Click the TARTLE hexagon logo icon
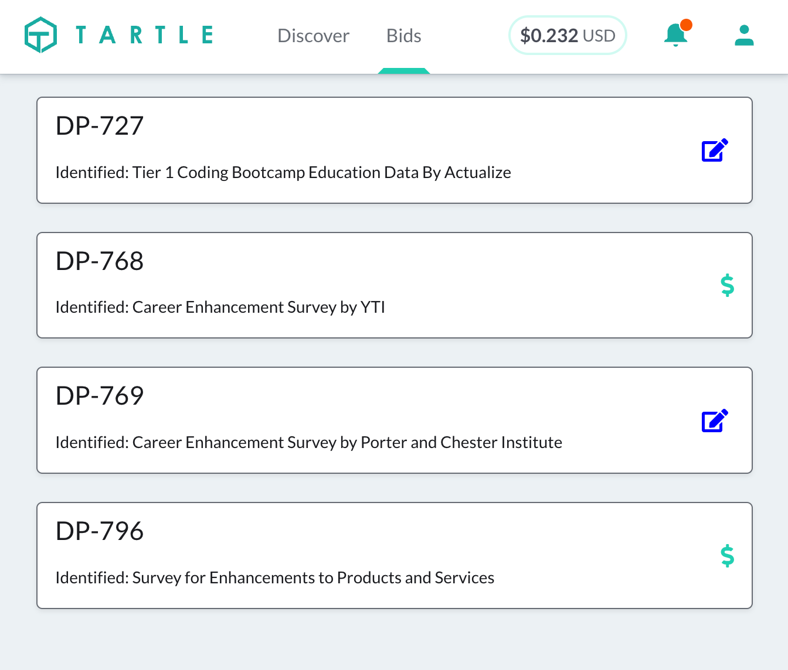 coord(40,35)
